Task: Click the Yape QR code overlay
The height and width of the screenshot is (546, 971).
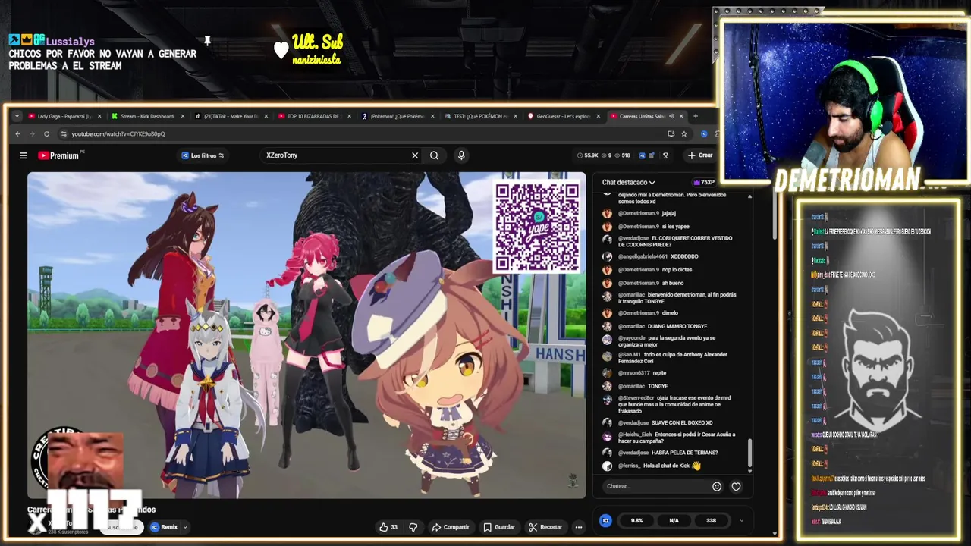Action: 537,227
